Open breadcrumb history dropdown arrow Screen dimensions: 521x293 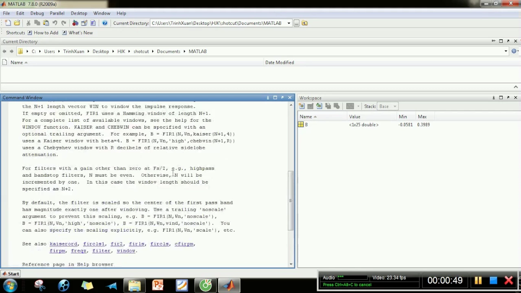(506, 51)
